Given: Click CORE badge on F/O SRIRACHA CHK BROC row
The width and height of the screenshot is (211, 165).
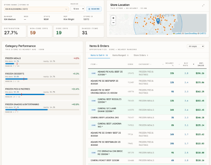Looking at the screenshot, I should pyautogui.click(x=93, y=152).
